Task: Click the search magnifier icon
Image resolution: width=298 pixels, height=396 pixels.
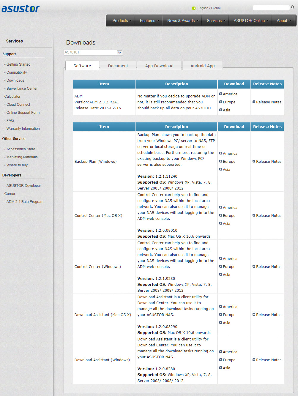Action: point(293,7)
